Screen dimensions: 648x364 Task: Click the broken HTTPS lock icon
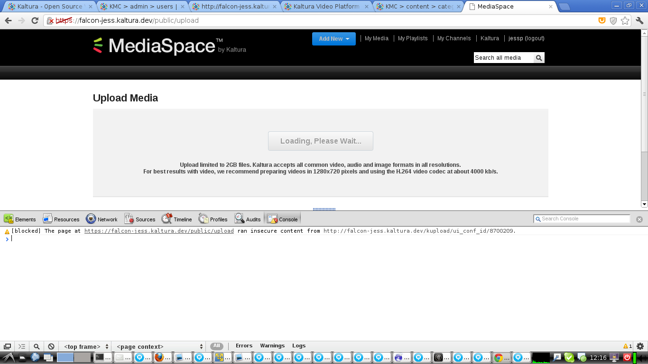(x=50, y=21)
